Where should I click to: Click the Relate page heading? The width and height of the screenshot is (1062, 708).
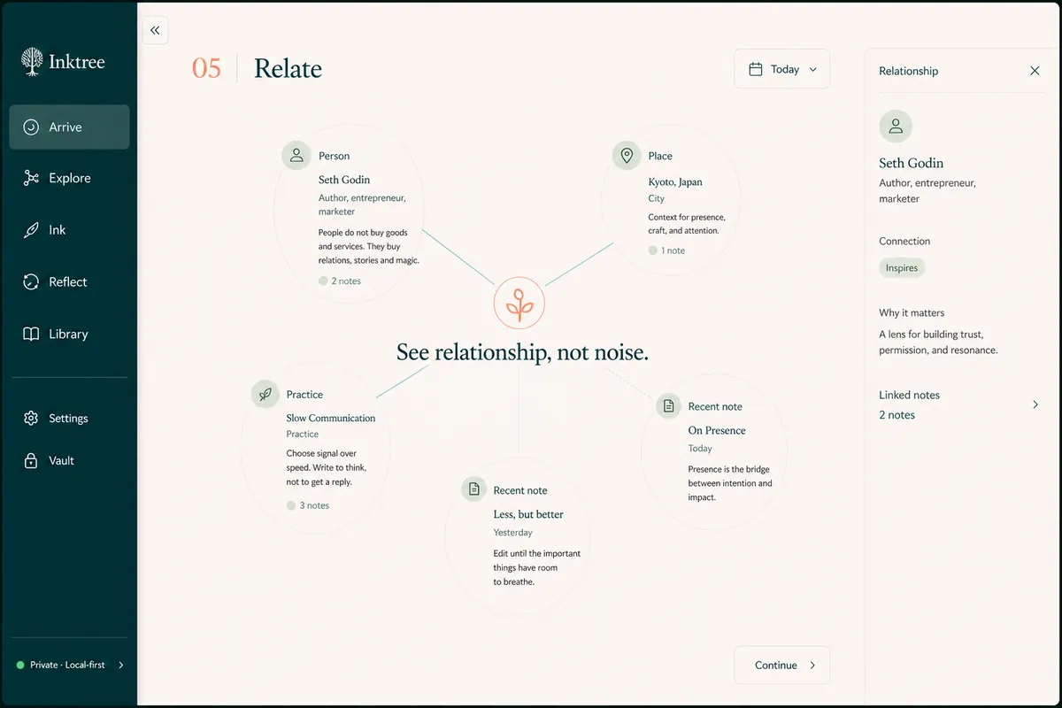tap(288, 69)
